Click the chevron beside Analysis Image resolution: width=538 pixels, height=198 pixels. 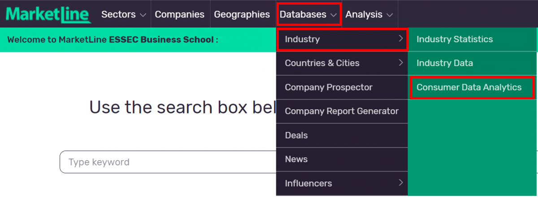tap(389, 15)
